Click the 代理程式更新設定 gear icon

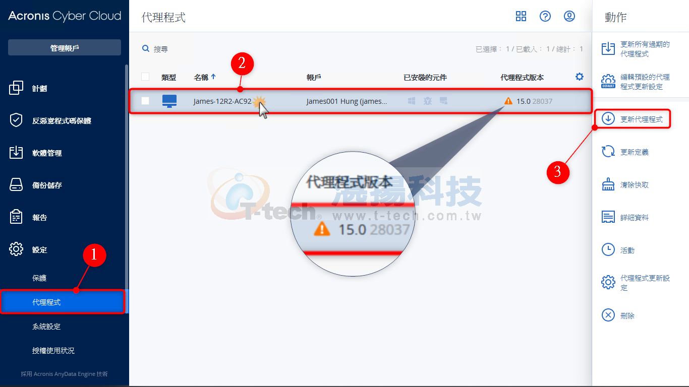[x=608, y=282]
